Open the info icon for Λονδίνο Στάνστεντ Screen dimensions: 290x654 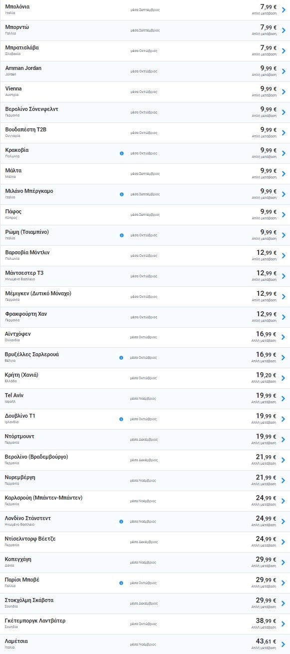pos(121,522)
